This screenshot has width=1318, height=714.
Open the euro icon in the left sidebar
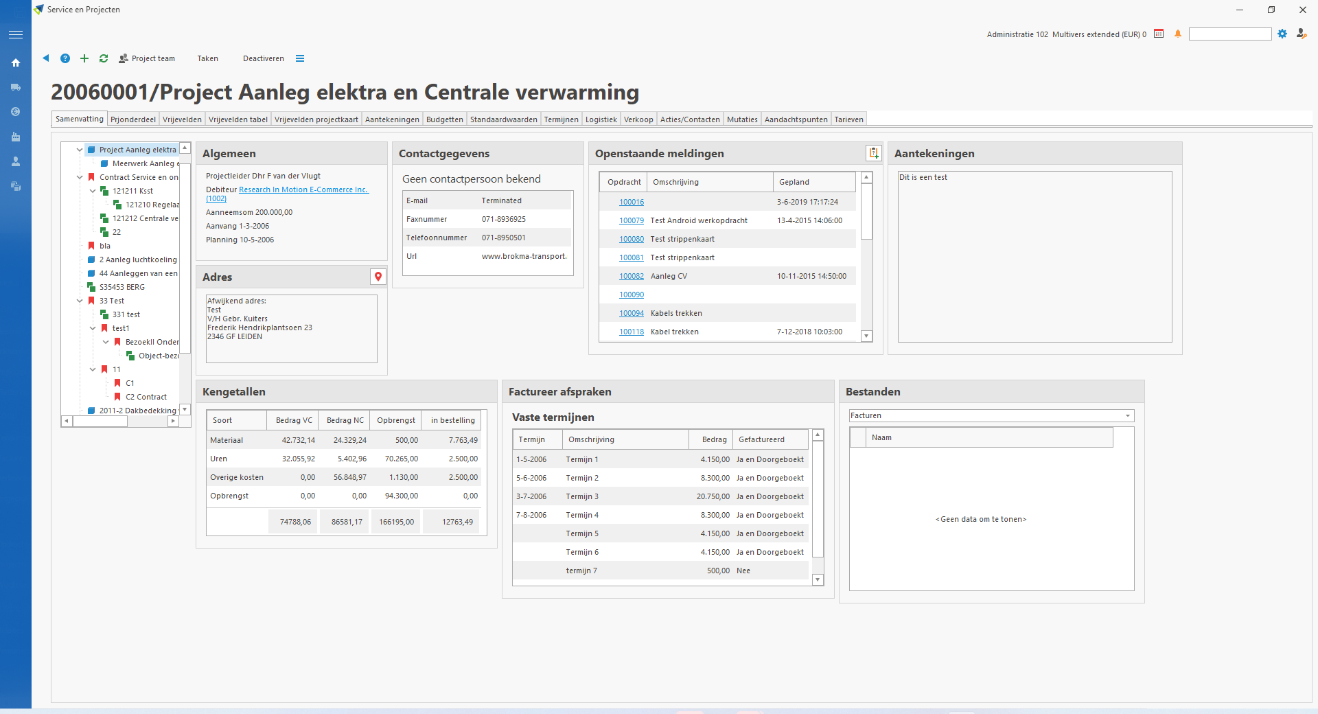point(16,112)
